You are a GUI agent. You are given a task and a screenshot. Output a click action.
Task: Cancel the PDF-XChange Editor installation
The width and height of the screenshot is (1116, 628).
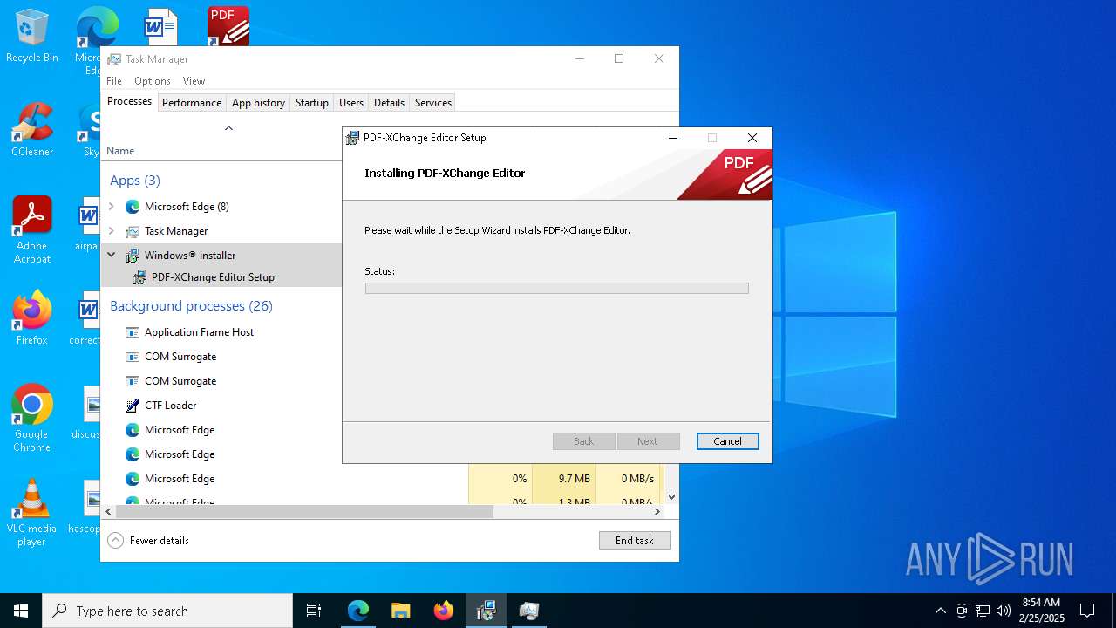click(x=727, y=441)
